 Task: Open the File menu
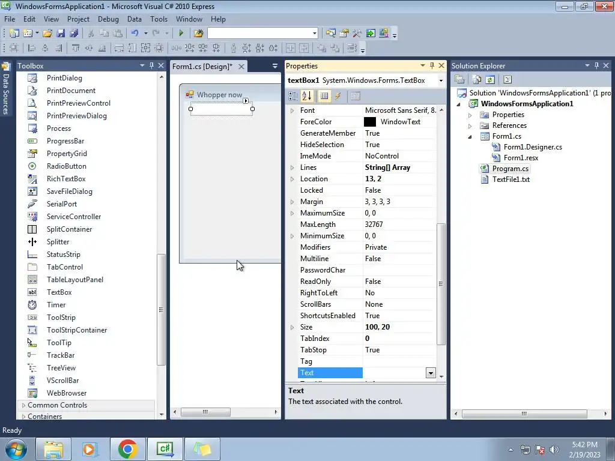[10, 19]
